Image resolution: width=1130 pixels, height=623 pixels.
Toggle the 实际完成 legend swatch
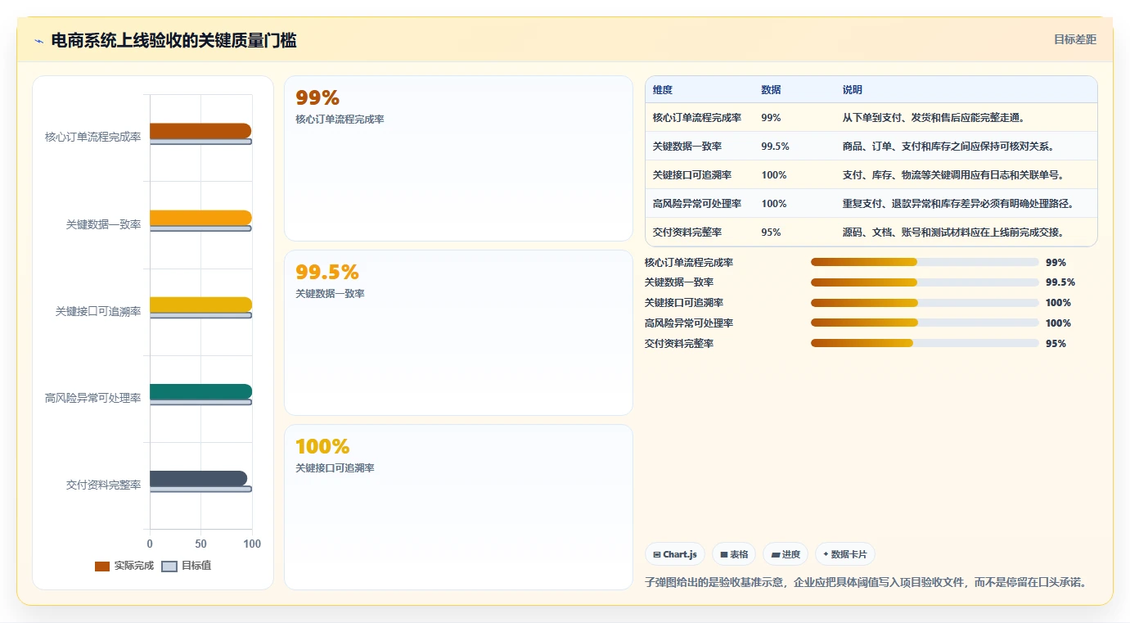point(102,567)
